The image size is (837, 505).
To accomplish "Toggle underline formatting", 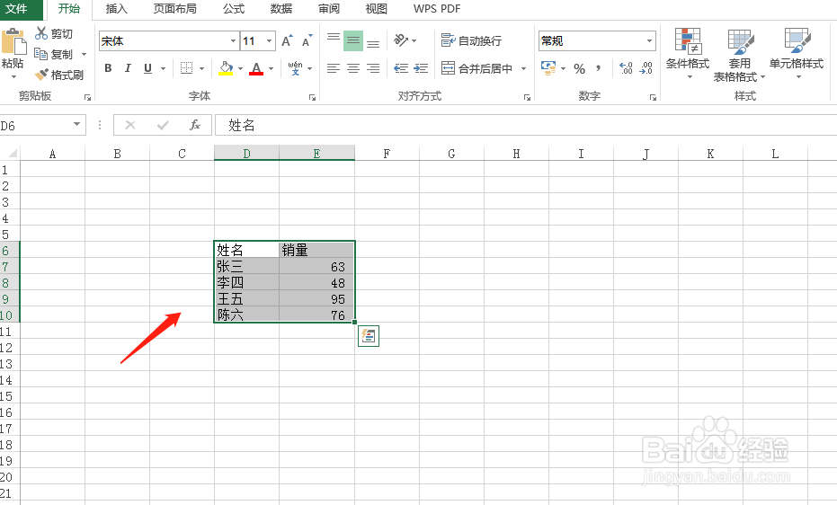I will point(147,68).
